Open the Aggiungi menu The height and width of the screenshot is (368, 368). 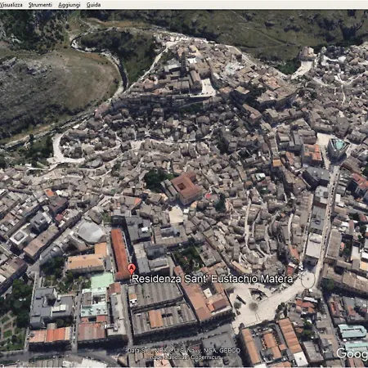tap(70, 5)
